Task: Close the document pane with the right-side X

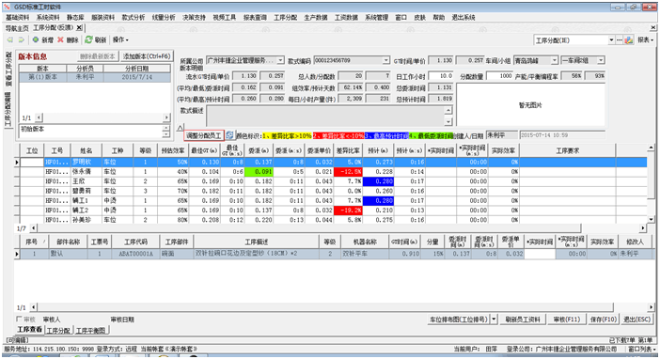Action: 652,28
